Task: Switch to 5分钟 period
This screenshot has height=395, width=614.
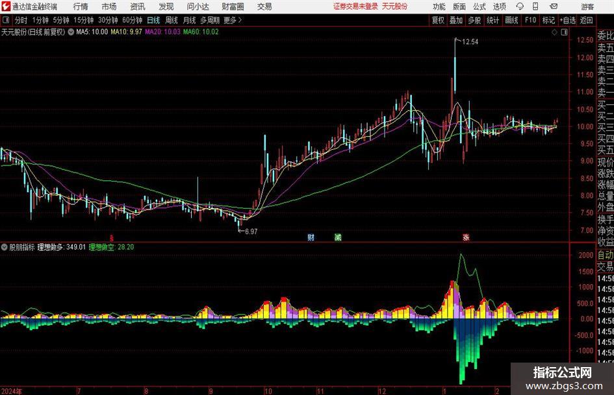Action: coord(61,20)
